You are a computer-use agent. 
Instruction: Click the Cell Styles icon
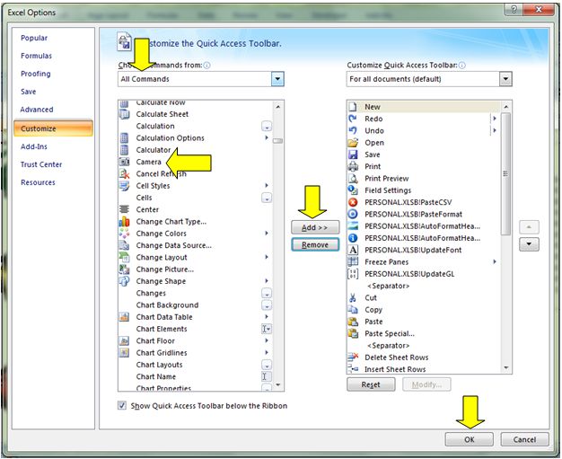coord(125,186)
